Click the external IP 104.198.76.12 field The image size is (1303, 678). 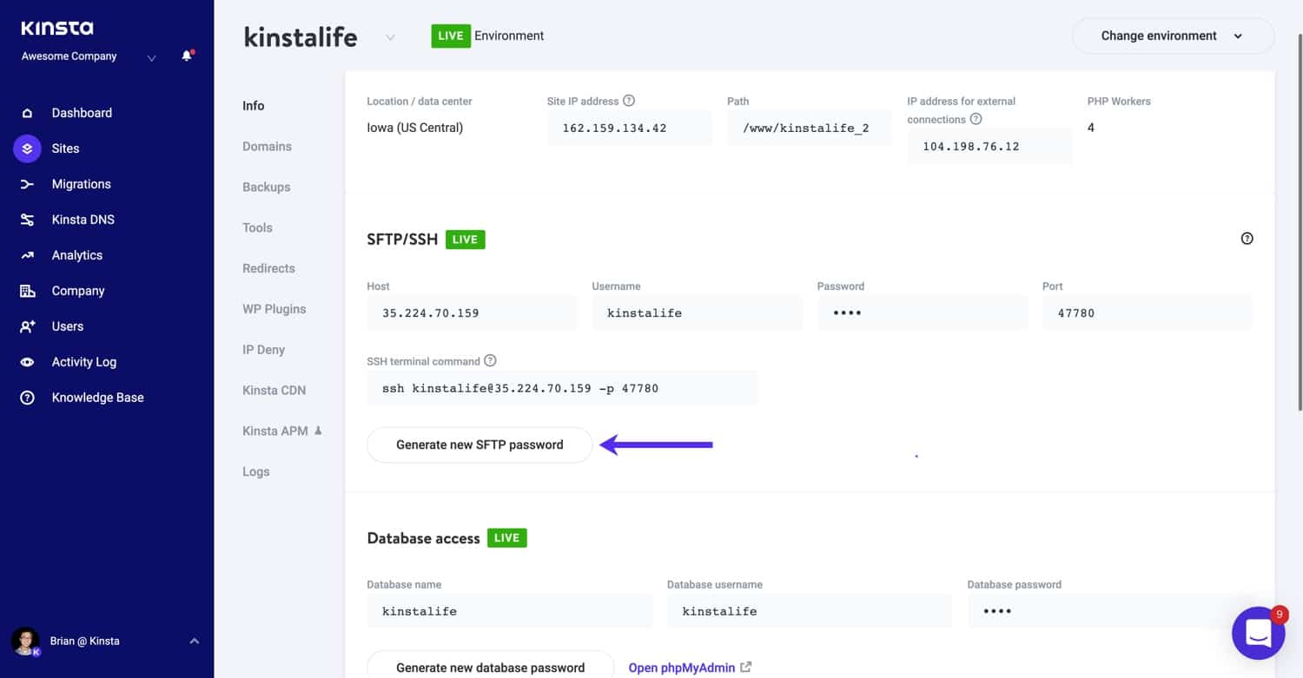[989, 146]
